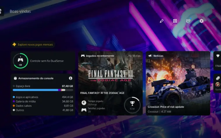
Task: Click Controle sem fio DualSense label
Action: point(47,61)
